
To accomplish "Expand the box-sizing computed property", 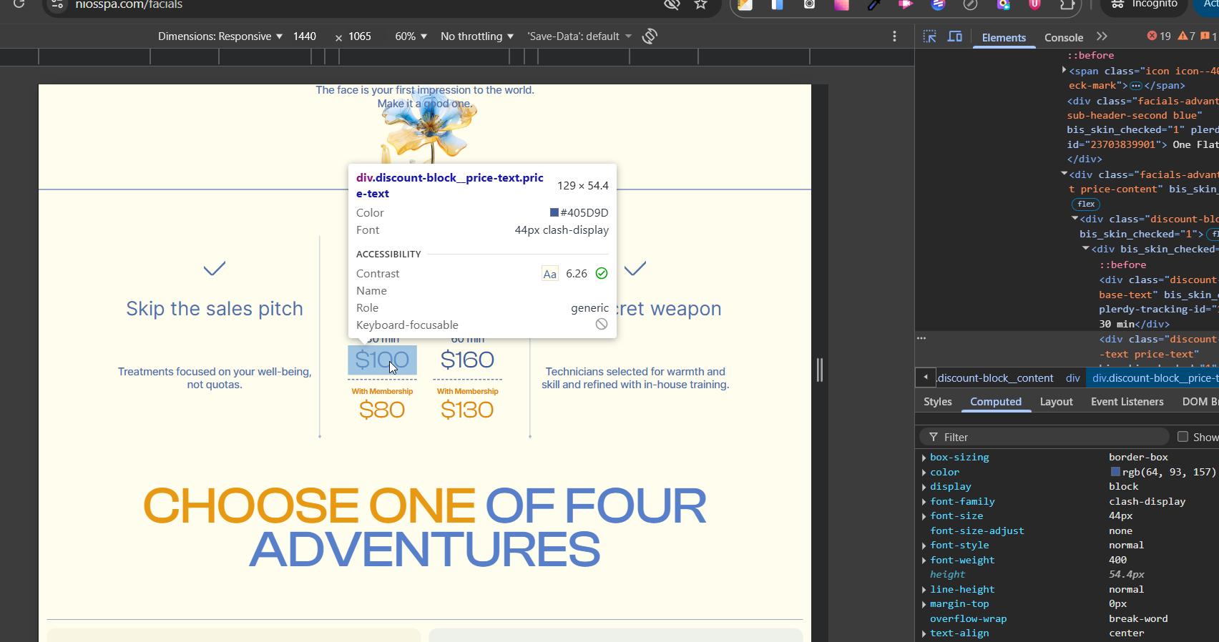I will 924,458.
